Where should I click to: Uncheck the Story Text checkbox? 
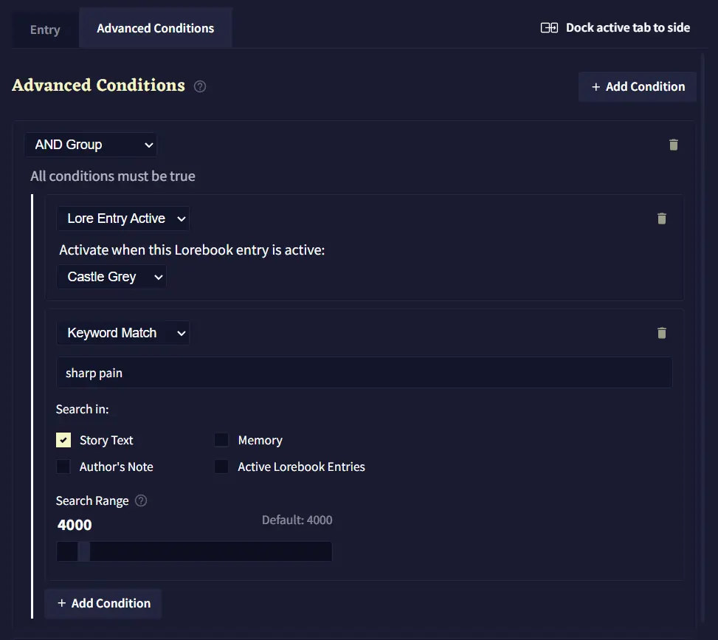[x=64, y=440]
